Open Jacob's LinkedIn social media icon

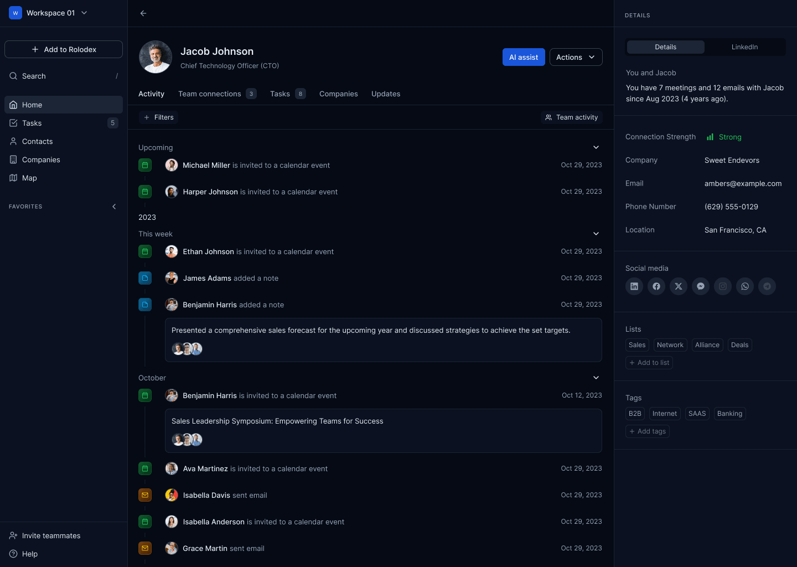coord(634,286)
